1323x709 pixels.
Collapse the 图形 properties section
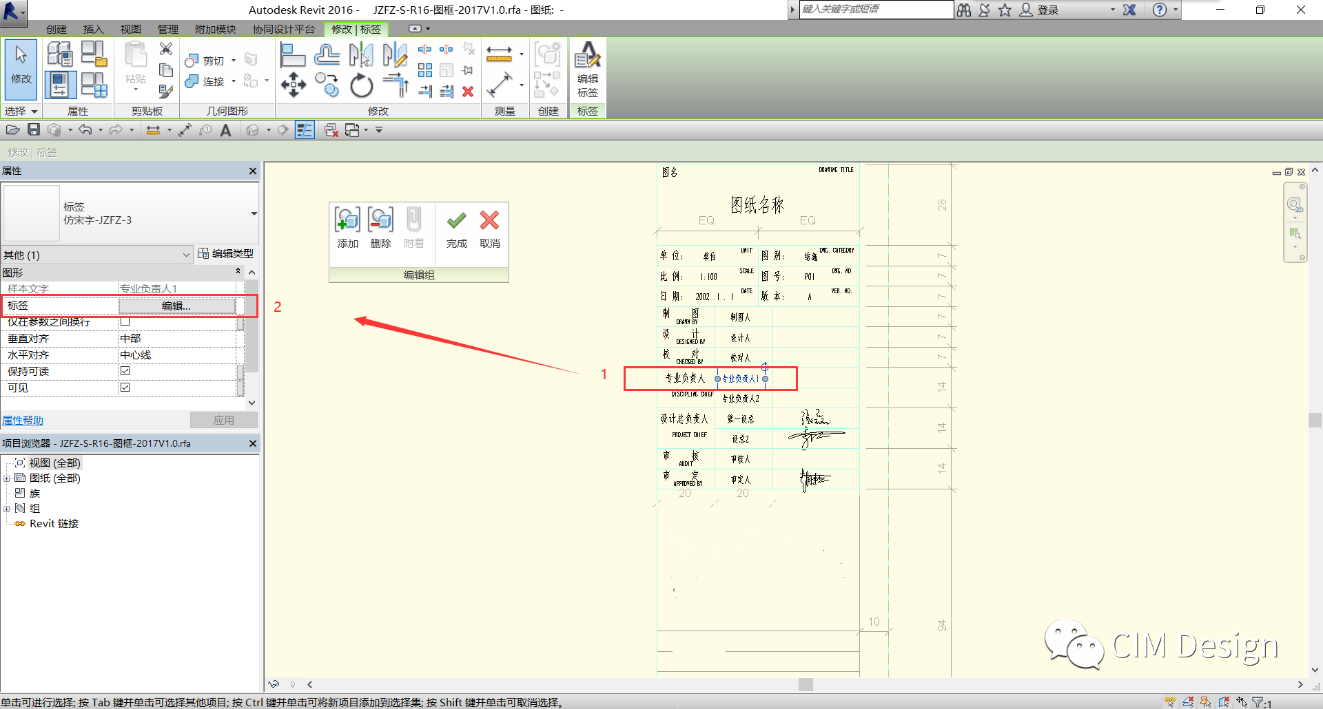(238, 272)
